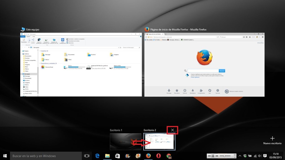
Task: Go up one level in Explorer
Action: tap(29, 48)
